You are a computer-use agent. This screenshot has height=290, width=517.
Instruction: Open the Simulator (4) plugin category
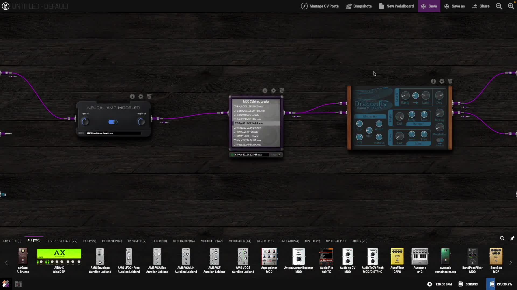[289, 241]
